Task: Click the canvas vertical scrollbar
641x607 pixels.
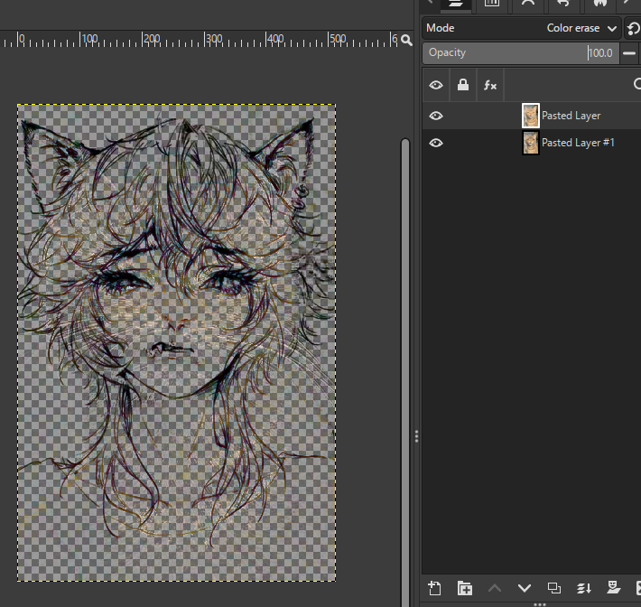Action: pos(405,372)
